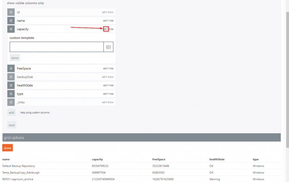Edit the type column
Viewport: 289px width, 182px height.
tap(106, 94)
